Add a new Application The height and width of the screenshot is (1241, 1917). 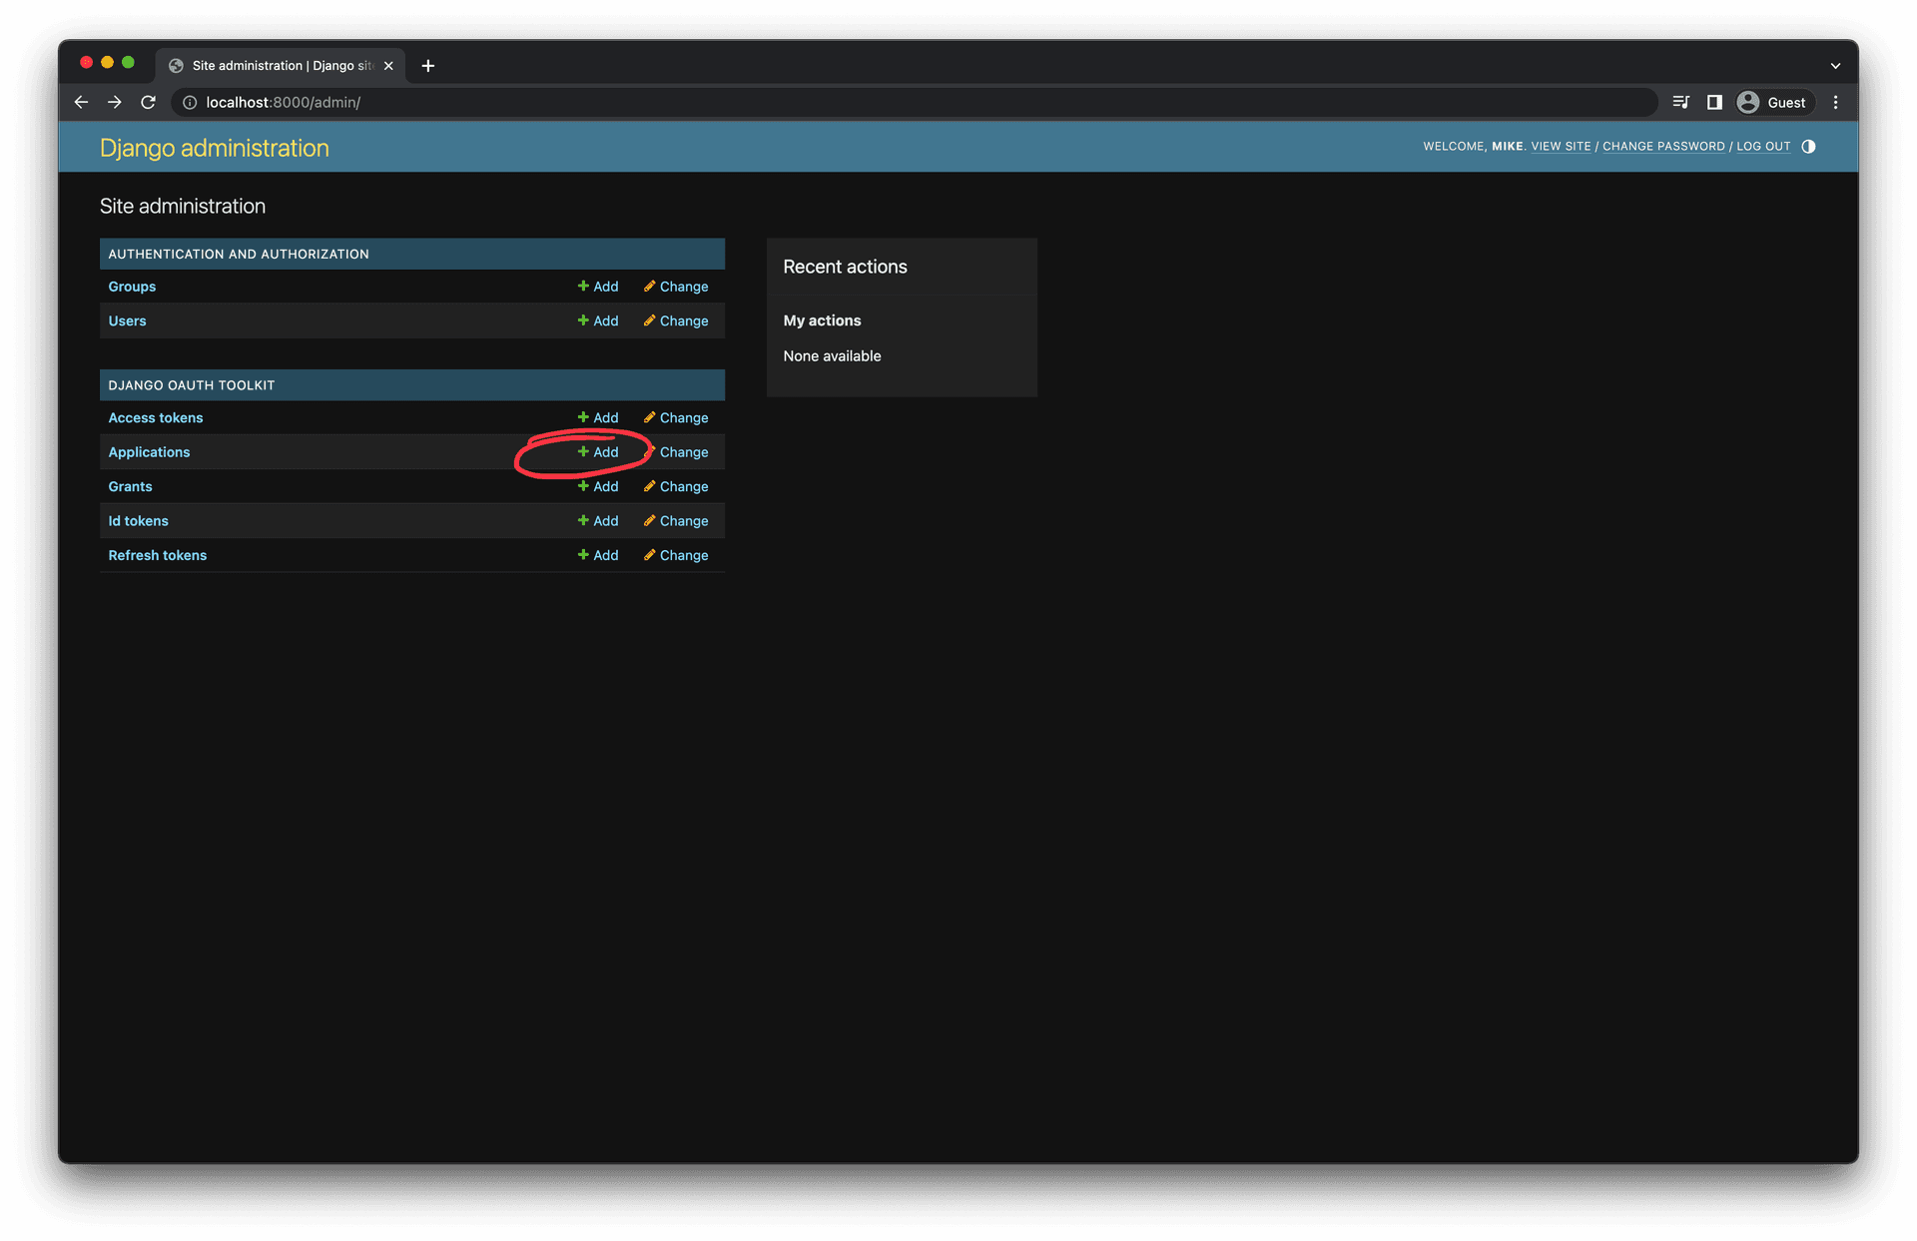(x=598, y=452)
